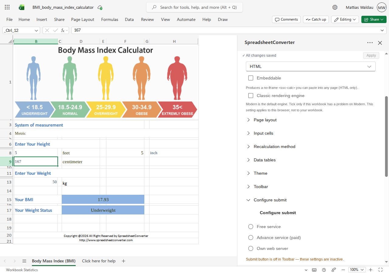
Task: Click the keyboard shortcuts status bar icon
Action: [x=314, y=270]
